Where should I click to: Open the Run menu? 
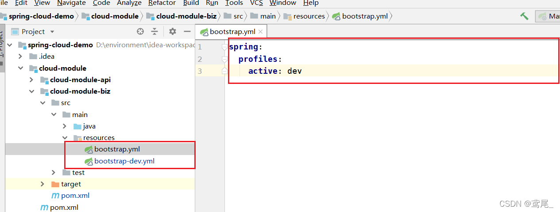[212, 3]
